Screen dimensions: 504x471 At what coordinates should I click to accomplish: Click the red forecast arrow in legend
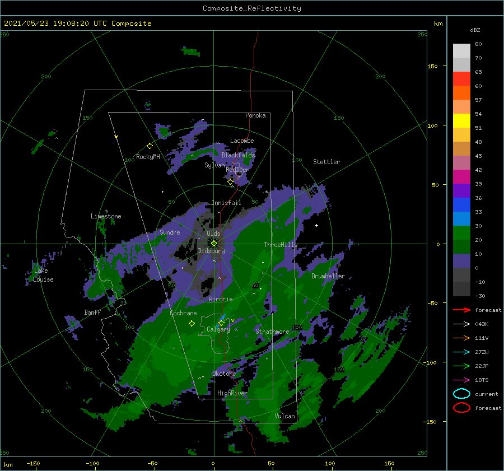pos(461,310)
